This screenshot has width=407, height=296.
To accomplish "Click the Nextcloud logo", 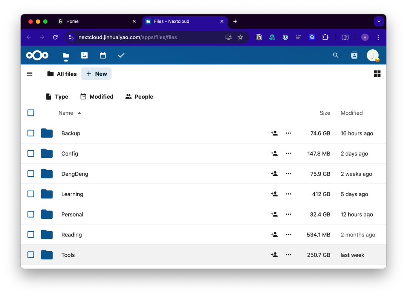I will (37, 55).
